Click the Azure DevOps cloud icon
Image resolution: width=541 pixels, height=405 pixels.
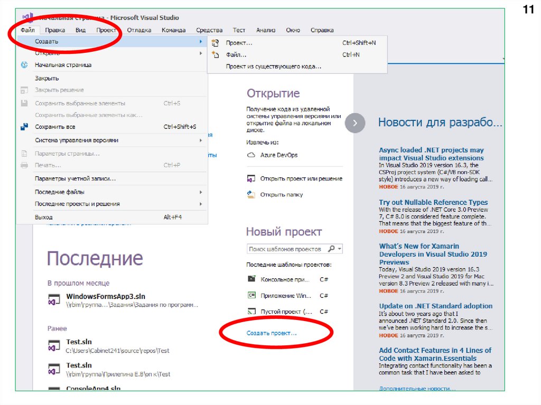[x=251, y=155]
